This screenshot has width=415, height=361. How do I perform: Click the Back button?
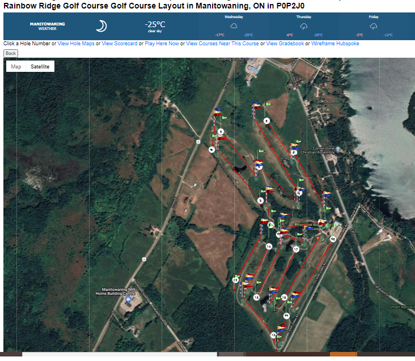pyautogui.click(x=11, y=53)
